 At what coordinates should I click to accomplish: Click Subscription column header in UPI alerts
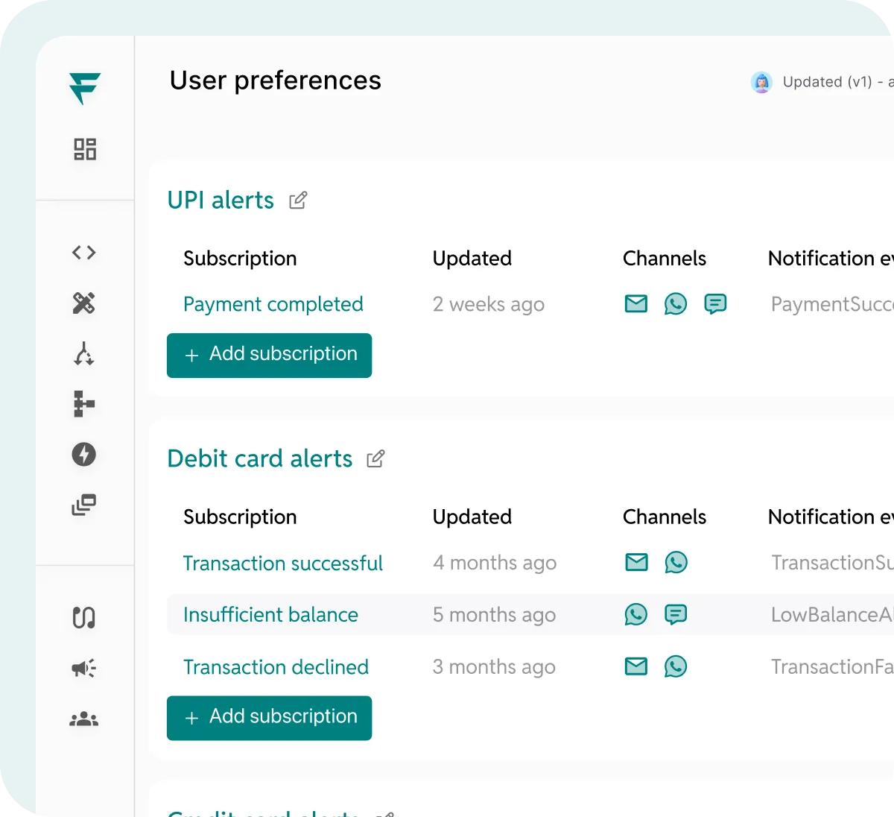[240, 259]
